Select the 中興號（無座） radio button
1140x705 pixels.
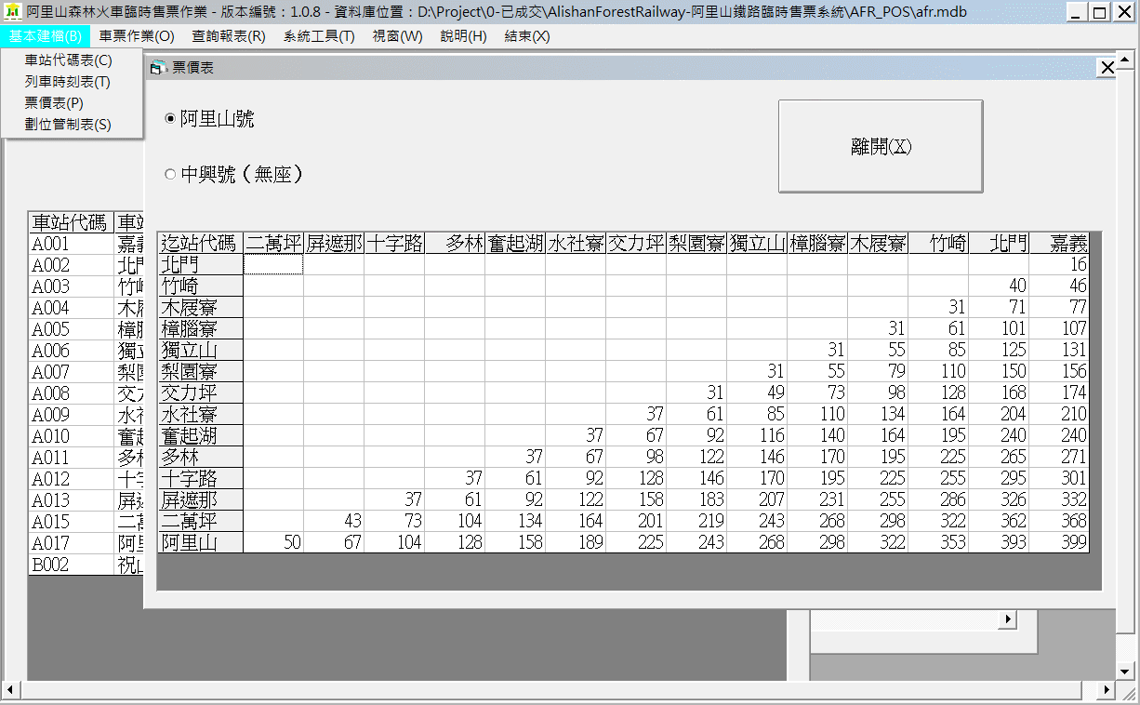click(x=170, y=174)
